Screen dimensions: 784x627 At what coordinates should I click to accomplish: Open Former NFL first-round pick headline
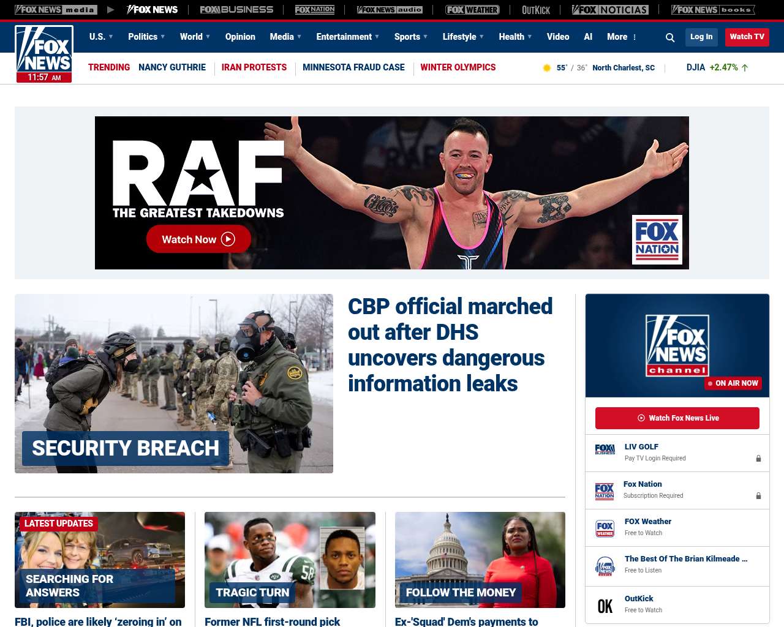(x=273, y=621)
